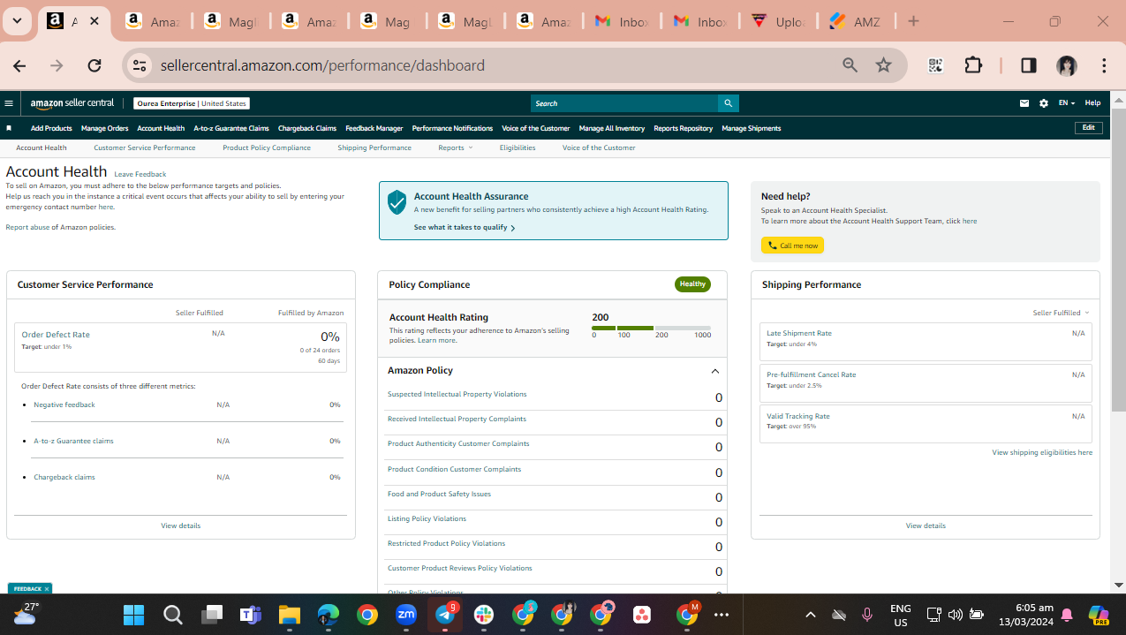Open the tab search dropdown arrow
Viewport: 1126px width, 635px height.
coord(17,21)
